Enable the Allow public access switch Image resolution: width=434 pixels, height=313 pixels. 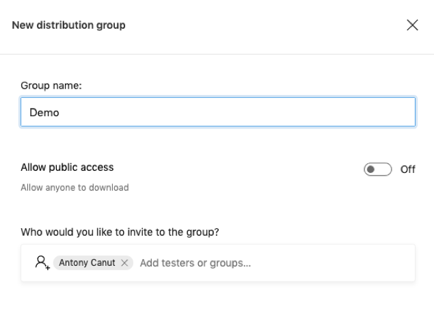pos(377,169)
